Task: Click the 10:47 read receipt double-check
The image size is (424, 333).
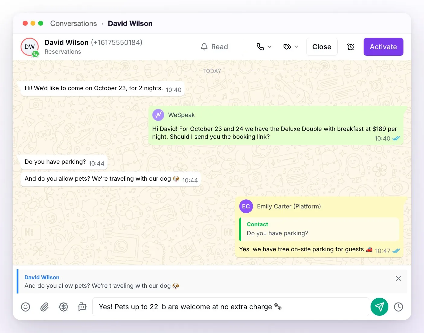Action: (x=396, y=251)
